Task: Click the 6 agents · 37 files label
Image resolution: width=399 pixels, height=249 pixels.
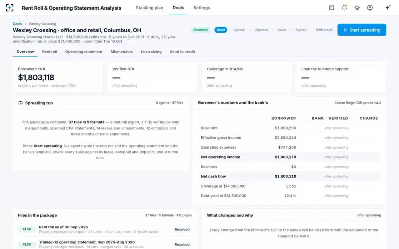Action: tap(170, 103)
